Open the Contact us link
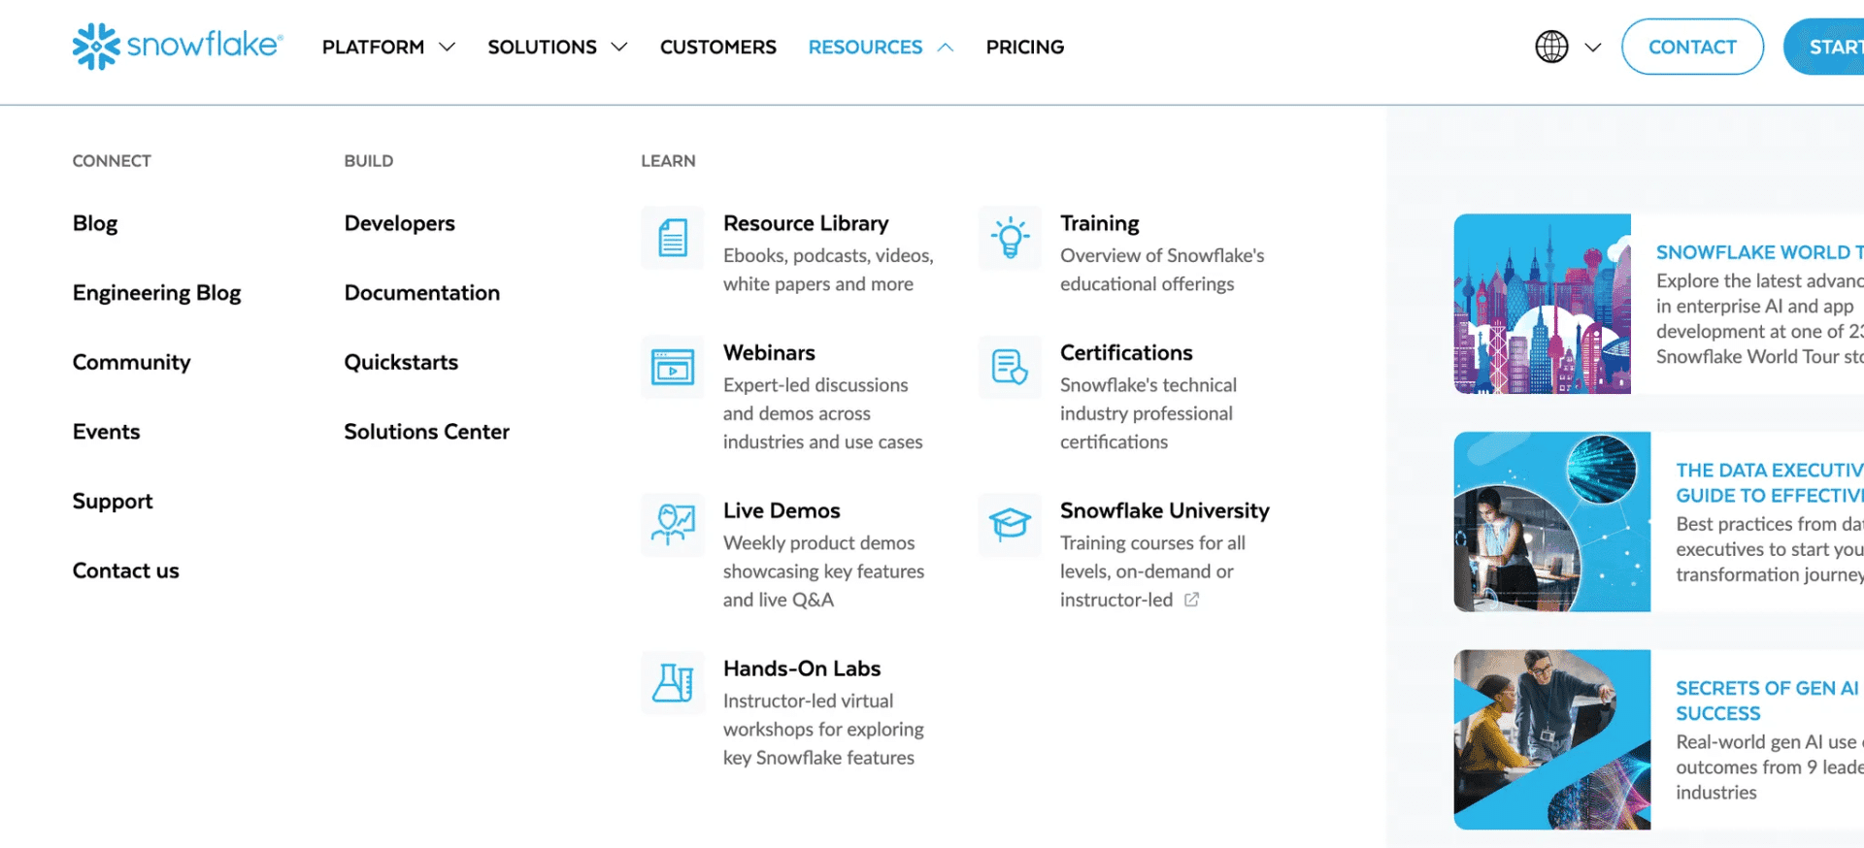 (x=126, y=571)
